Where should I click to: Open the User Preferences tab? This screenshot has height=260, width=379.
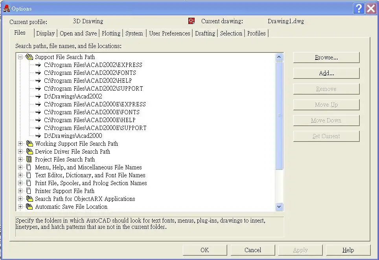tap(170, 33)
